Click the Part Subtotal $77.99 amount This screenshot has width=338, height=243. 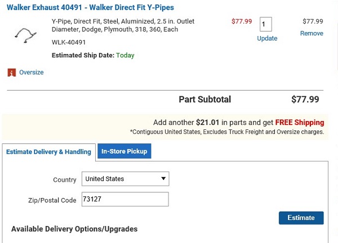pos(305,100)
